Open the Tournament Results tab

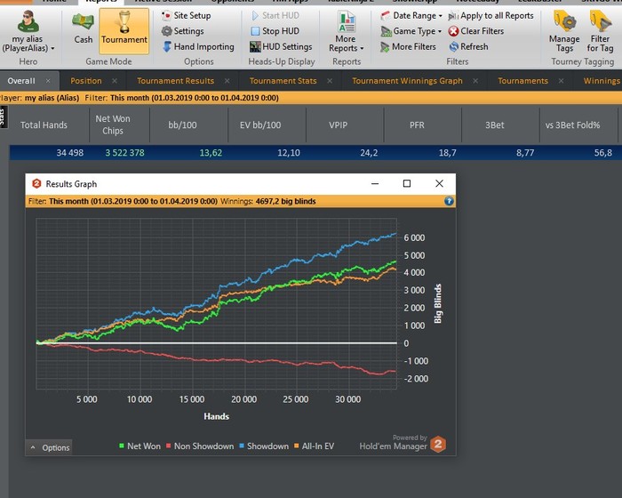175,81
